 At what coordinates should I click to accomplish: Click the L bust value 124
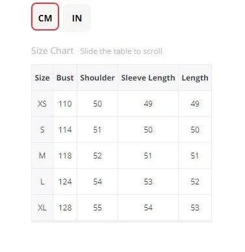[x=65, y=182]
